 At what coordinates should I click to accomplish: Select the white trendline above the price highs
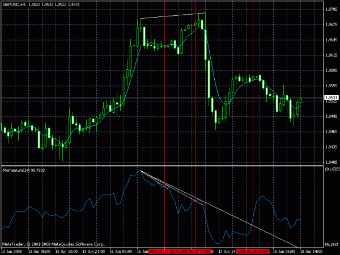click(173, 16)
